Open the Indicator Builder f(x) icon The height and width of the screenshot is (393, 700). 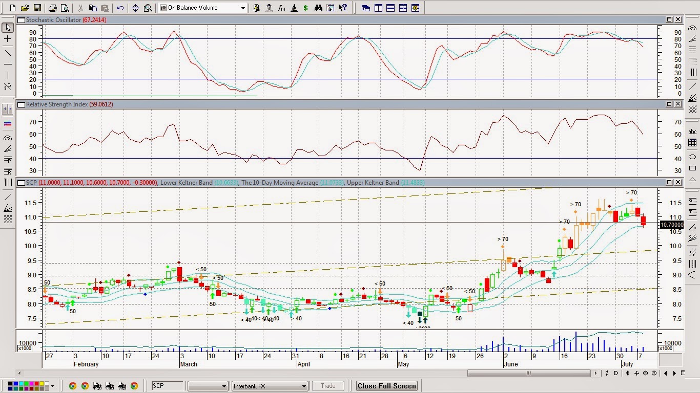[281, 8]
